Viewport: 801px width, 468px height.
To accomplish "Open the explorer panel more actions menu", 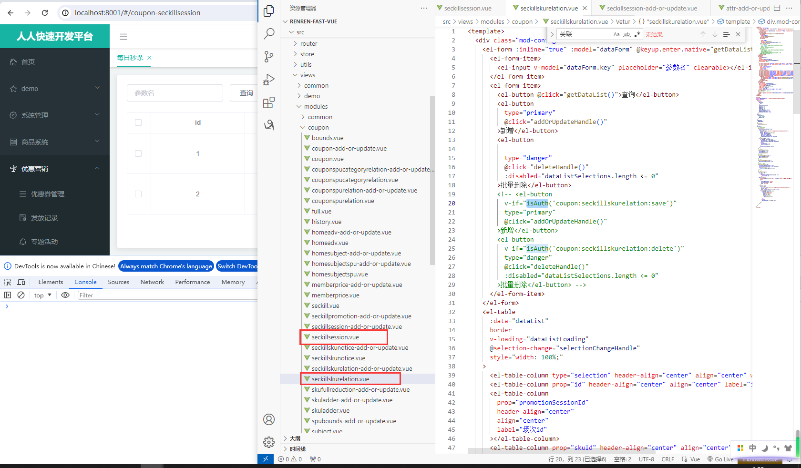I will pyautogui.click(x=424, y=8).
